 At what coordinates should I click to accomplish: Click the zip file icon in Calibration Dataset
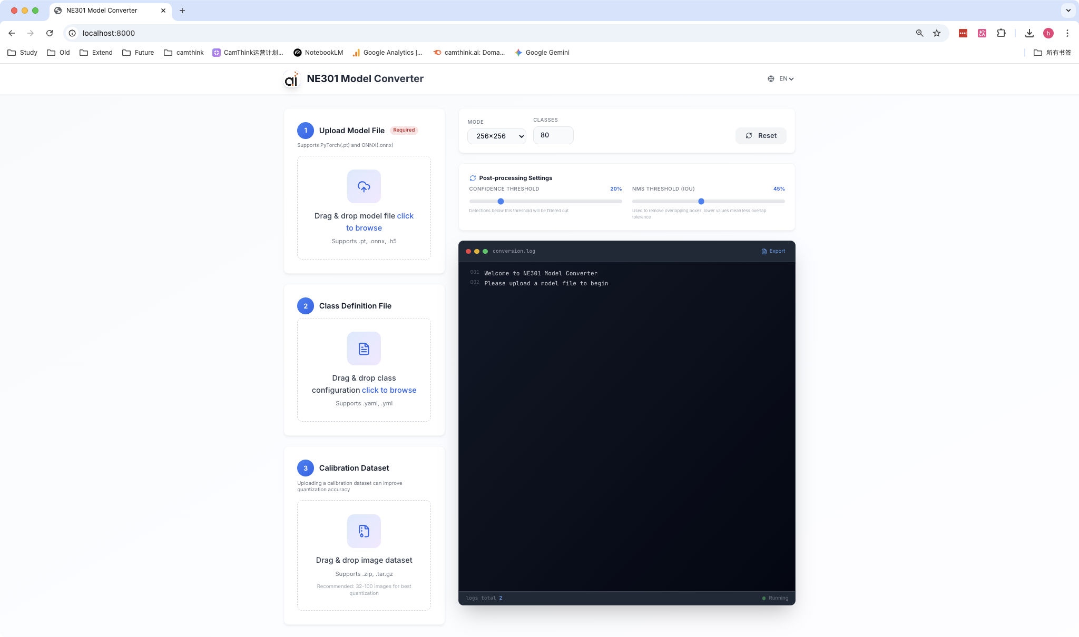click(364, 531)
